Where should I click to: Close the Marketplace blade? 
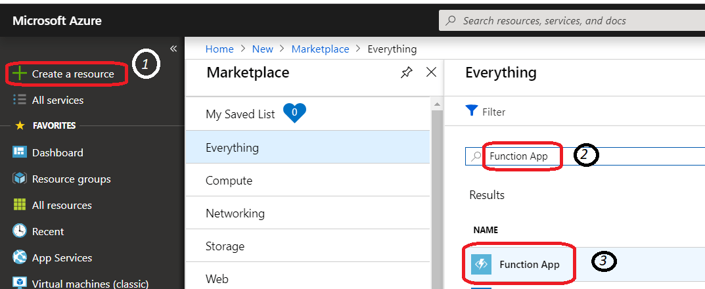coord(431,72)
